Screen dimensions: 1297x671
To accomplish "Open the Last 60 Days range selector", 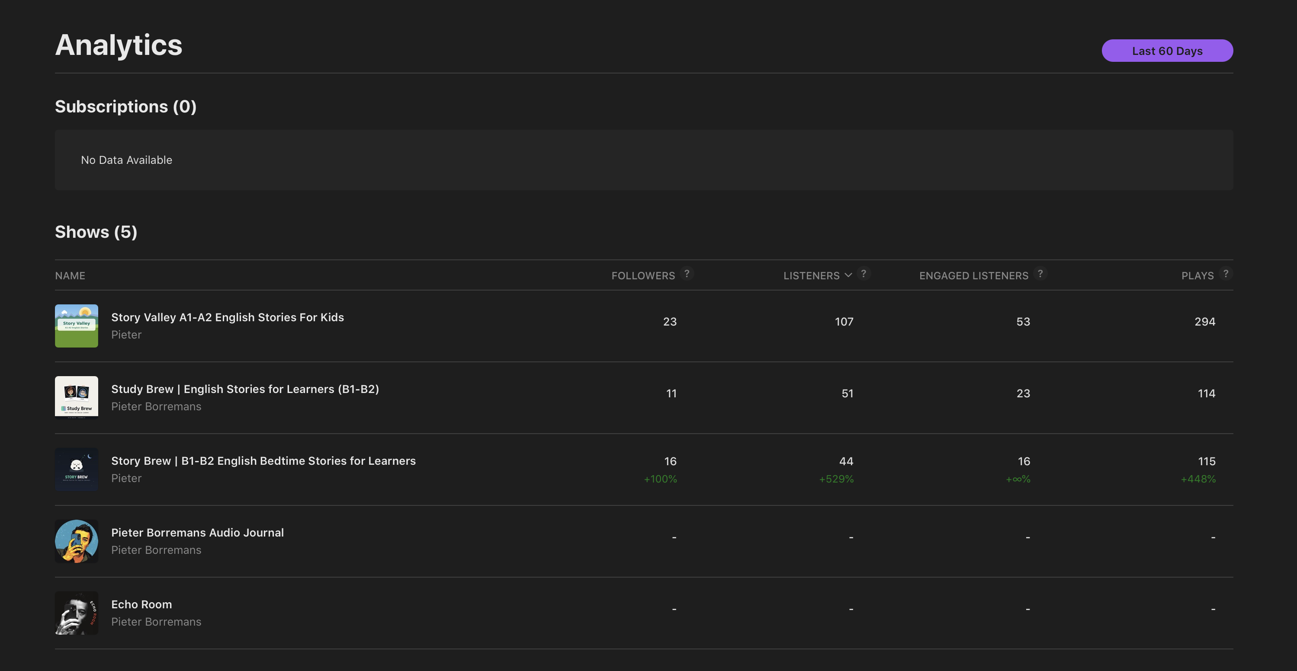I will [x=1167, y=51].
